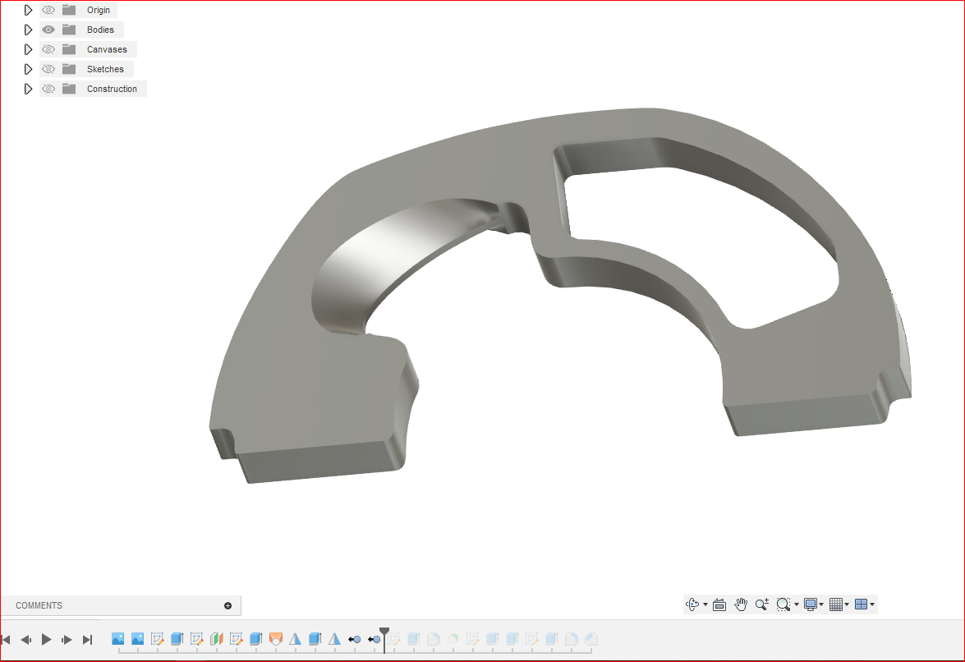Show the Sketches folder contents
The image size is (965, 662).
pos(29,68)
